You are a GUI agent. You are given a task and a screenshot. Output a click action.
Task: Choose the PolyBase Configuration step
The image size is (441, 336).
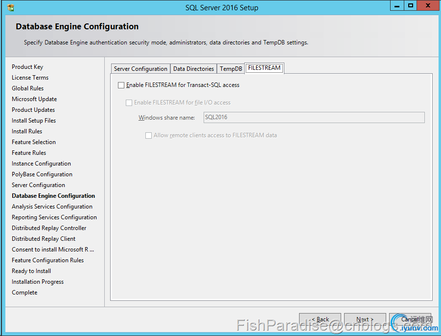coord(42,174)
